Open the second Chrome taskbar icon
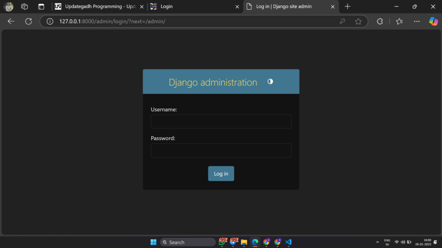 [x=278, y=242]
